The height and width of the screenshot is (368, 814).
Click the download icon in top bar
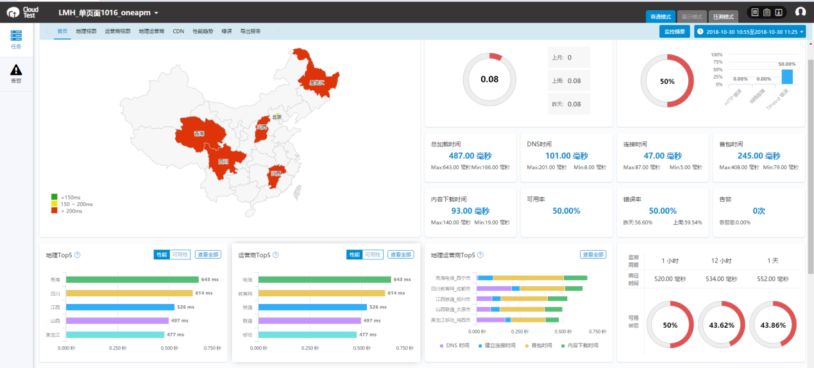tap(779, 12)
